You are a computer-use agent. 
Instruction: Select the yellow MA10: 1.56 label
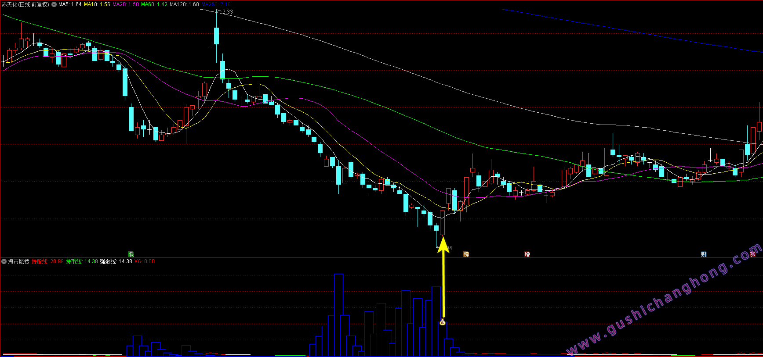[97, 4]
